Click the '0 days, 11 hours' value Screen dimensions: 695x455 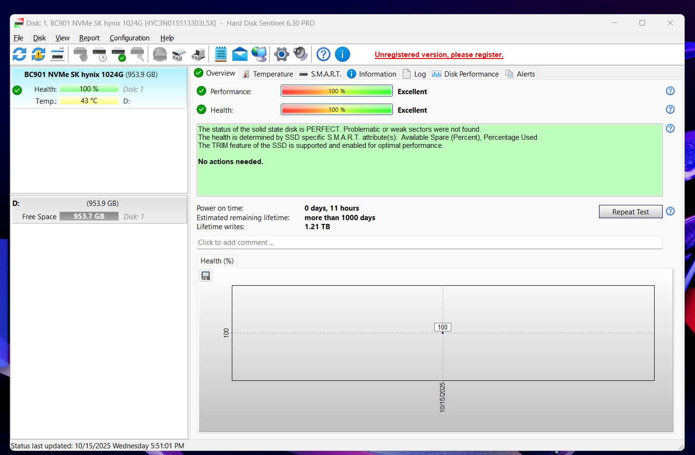click(x=332, y=208)
